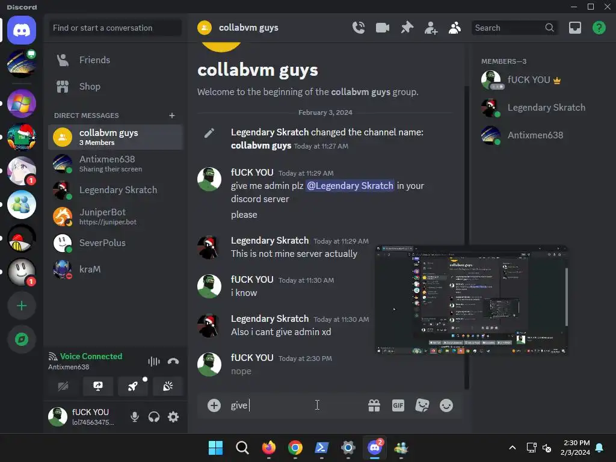Open Discord help icon
Image resolution: width=616 pixels, height=462 pixels.
(x=599, y=28)
